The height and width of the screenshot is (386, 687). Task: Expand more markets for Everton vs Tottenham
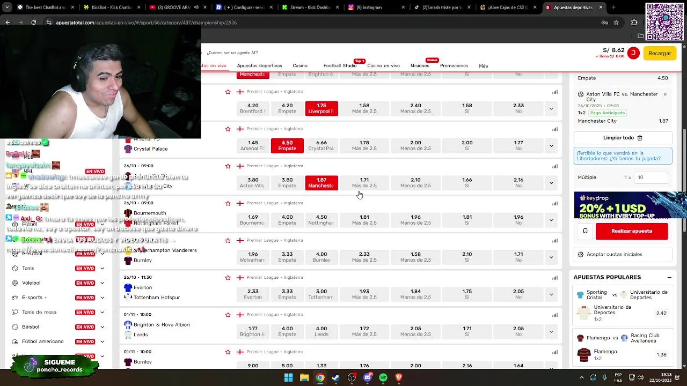point(551,294)
